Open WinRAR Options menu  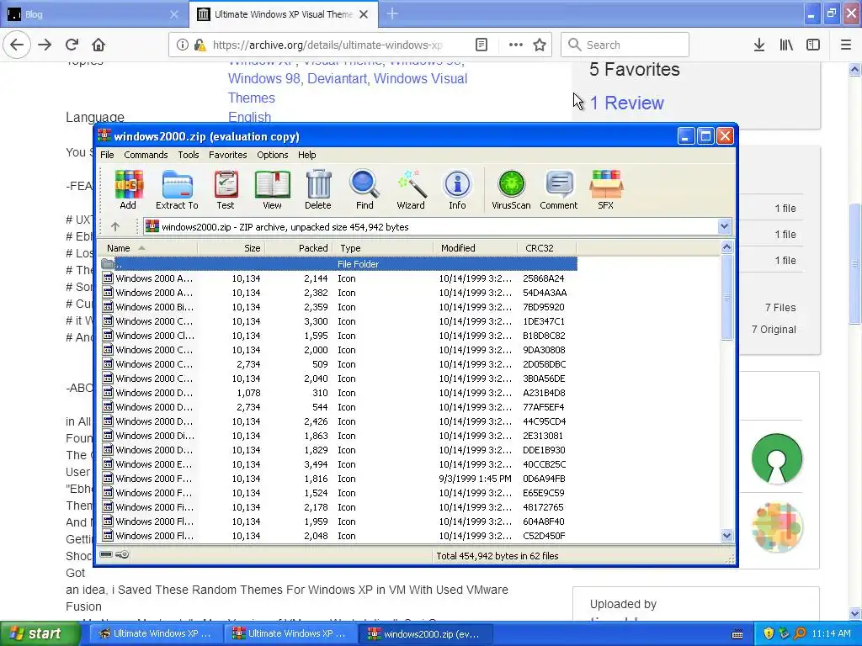(x=273, y=155)
